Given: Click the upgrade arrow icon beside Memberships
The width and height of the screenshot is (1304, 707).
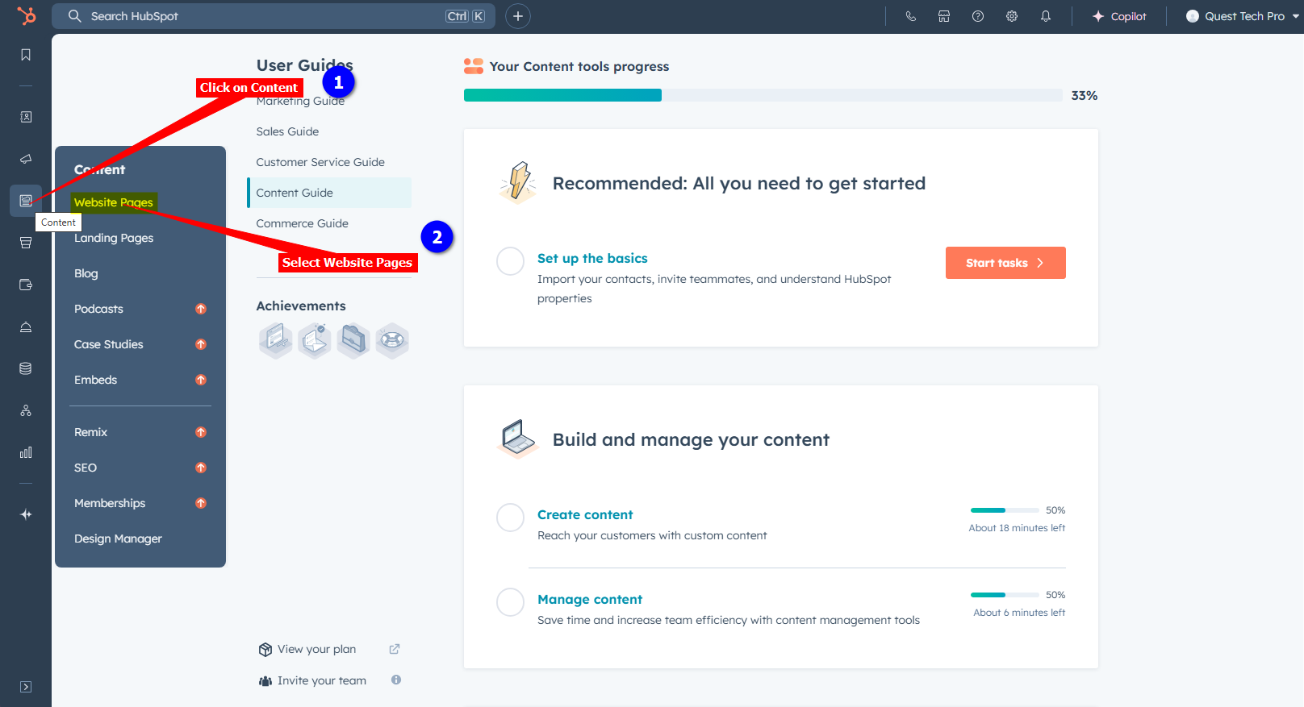Looking at the screenshot, I should [x=201, y=503].
